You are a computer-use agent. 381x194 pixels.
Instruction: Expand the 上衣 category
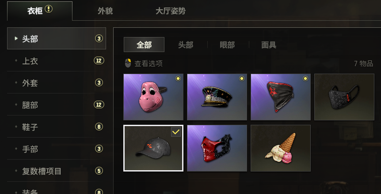(x=57, y=61)
